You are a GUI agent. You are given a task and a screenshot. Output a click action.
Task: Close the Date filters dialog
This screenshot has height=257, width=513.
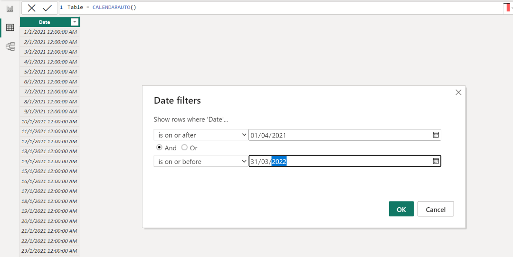click(x=458, y=92)
